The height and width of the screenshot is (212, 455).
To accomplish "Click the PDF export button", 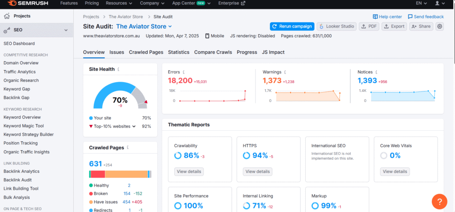I will pyautogui.click(x=369, y=26).
